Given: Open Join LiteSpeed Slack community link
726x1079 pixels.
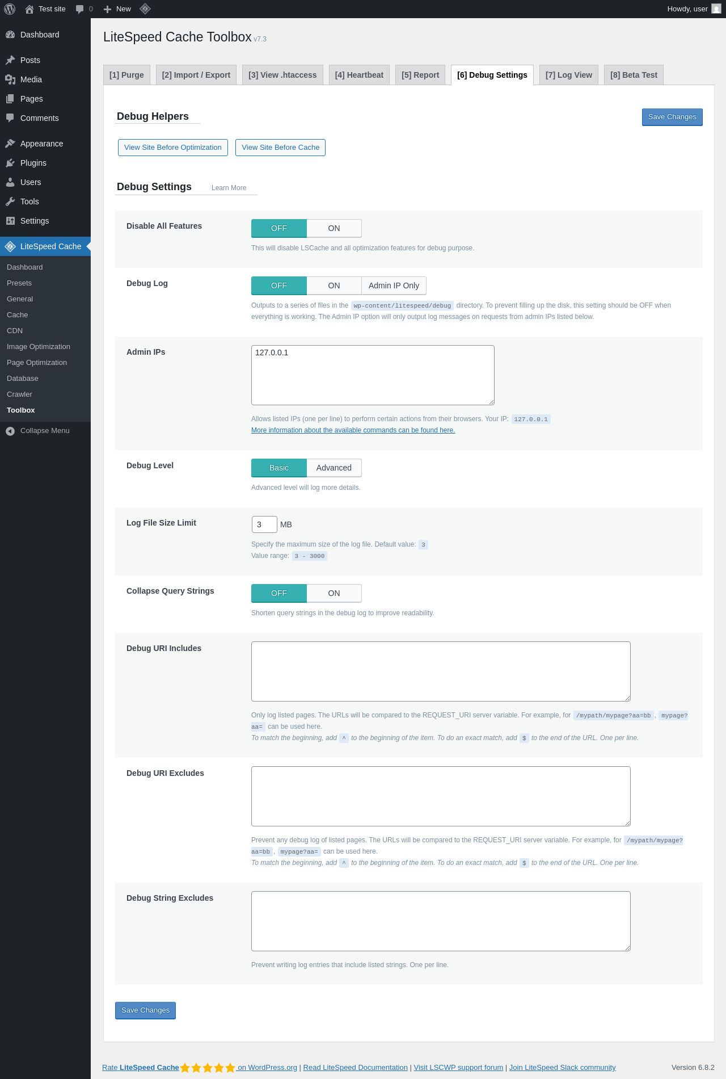Looking at the screenshot, I should point(562,1068).
